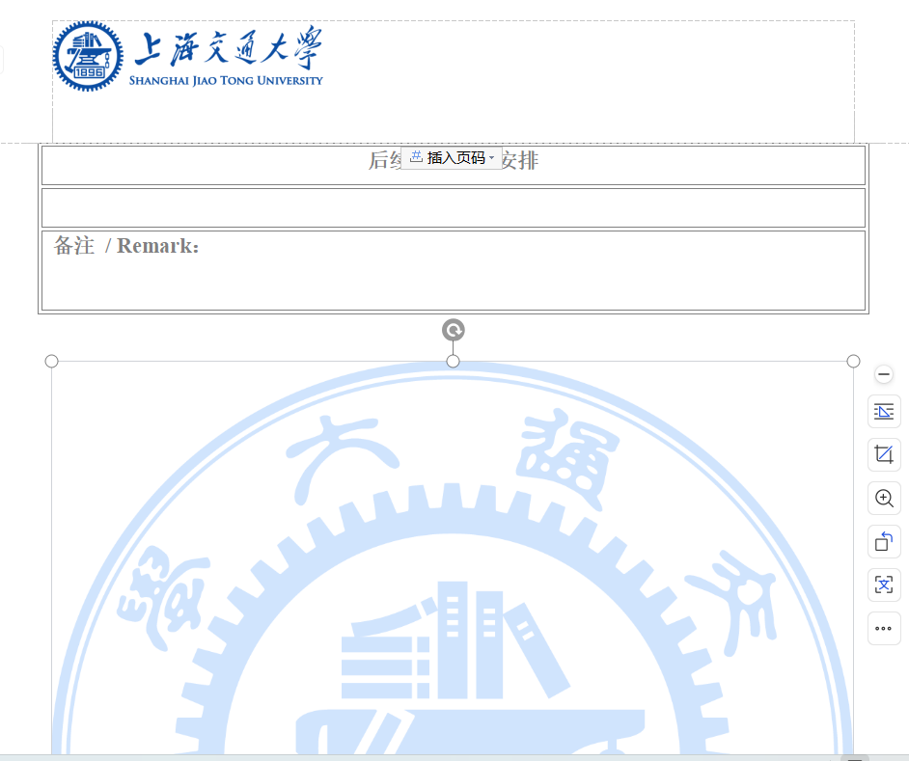
Task: Click the top-right corner handle of the image
Action: (x=853, y=361)
